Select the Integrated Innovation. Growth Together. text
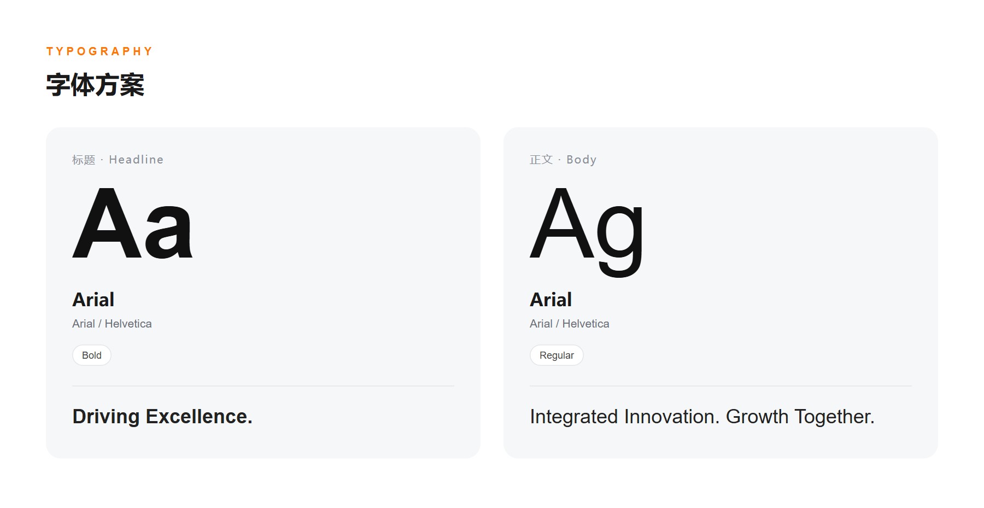Image resolution: width=984 pixels, height=508 pixels. coord(702,417)
